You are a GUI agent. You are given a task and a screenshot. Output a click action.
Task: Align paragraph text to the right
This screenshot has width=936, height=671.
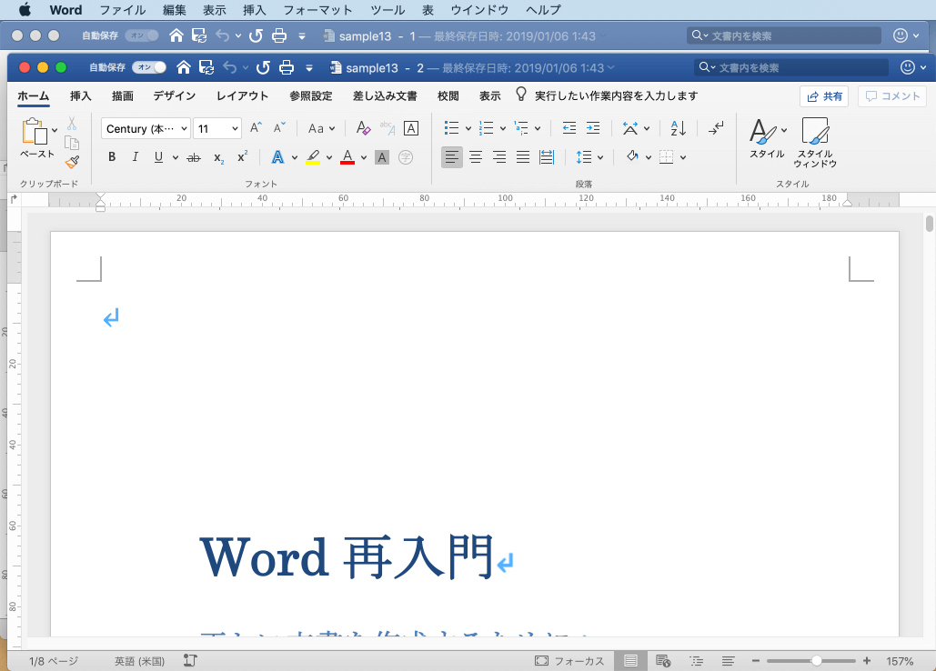click(499, 157)
